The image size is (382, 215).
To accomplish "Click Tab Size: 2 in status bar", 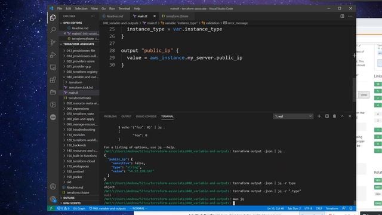I will [x=294, y=208].
